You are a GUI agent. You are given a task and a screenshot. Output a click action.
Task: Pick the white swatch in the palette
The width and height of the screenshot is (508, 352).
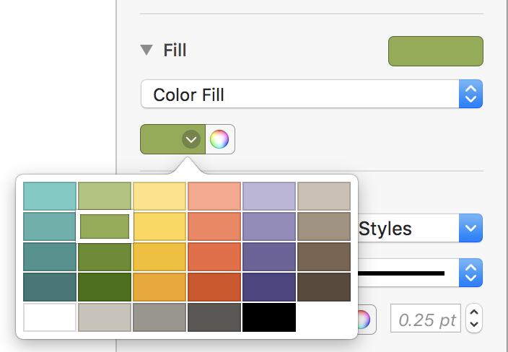50,317
